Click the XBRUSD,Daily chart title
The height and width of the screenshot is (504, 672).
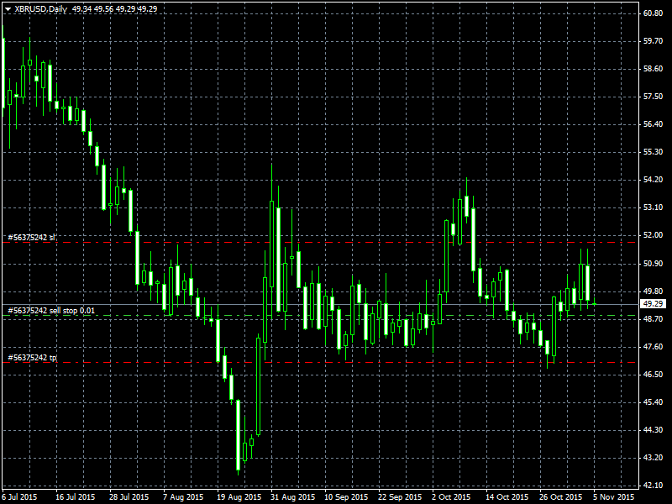pos(40,8)
